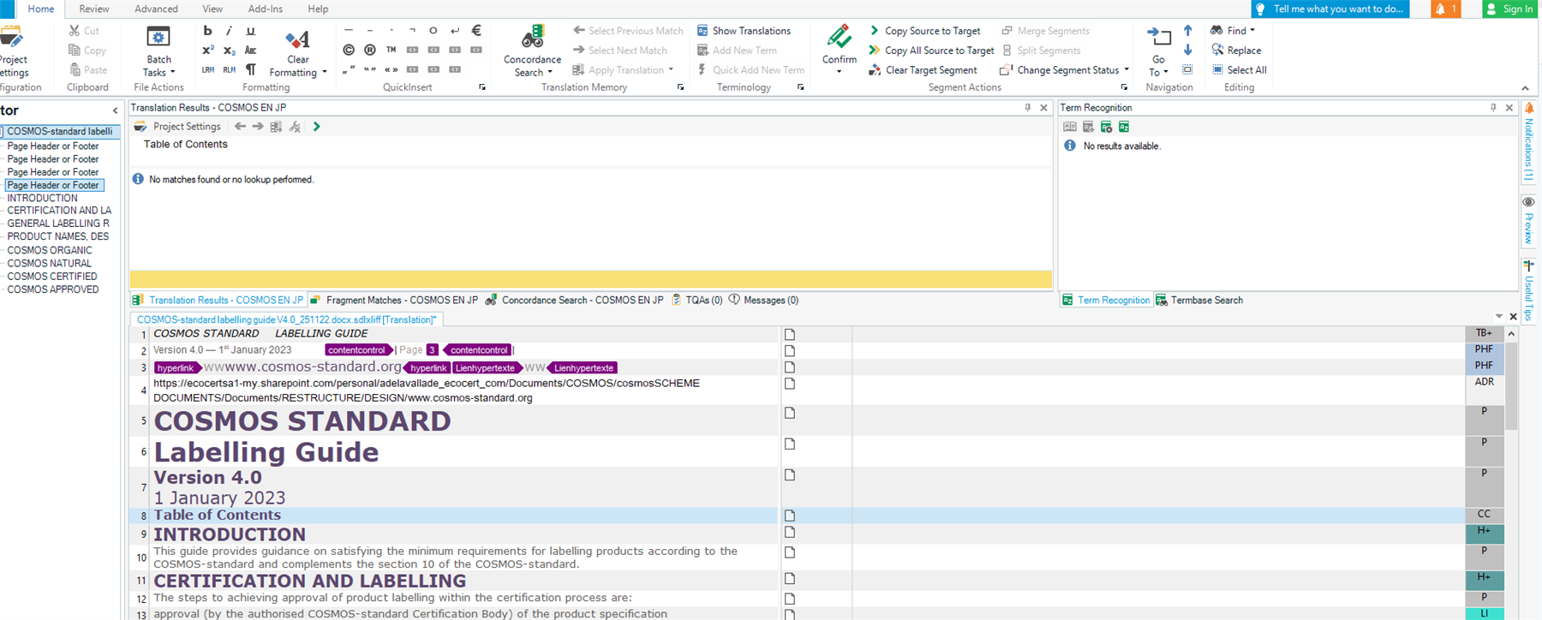Insert RLM directional mark
The width and height of the screenshot is (1542, 620).
point(229,70)
